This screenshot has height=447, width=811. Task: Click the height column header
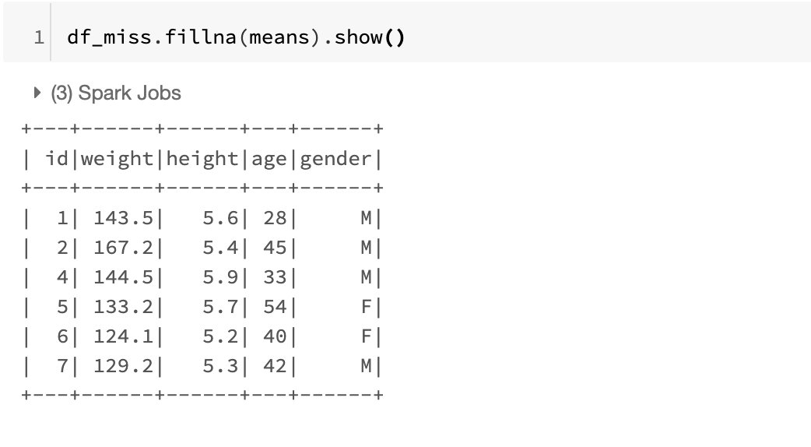[202, 159]
